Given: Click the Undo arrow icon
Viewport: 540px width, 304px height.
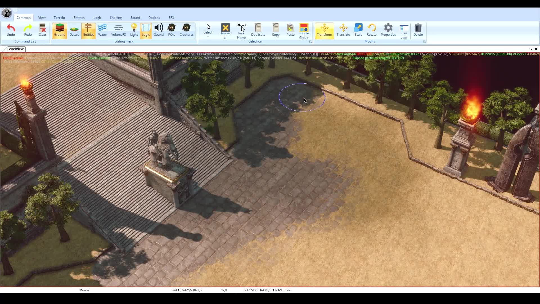Looking at the screenshot, I should tap(11, 28).
